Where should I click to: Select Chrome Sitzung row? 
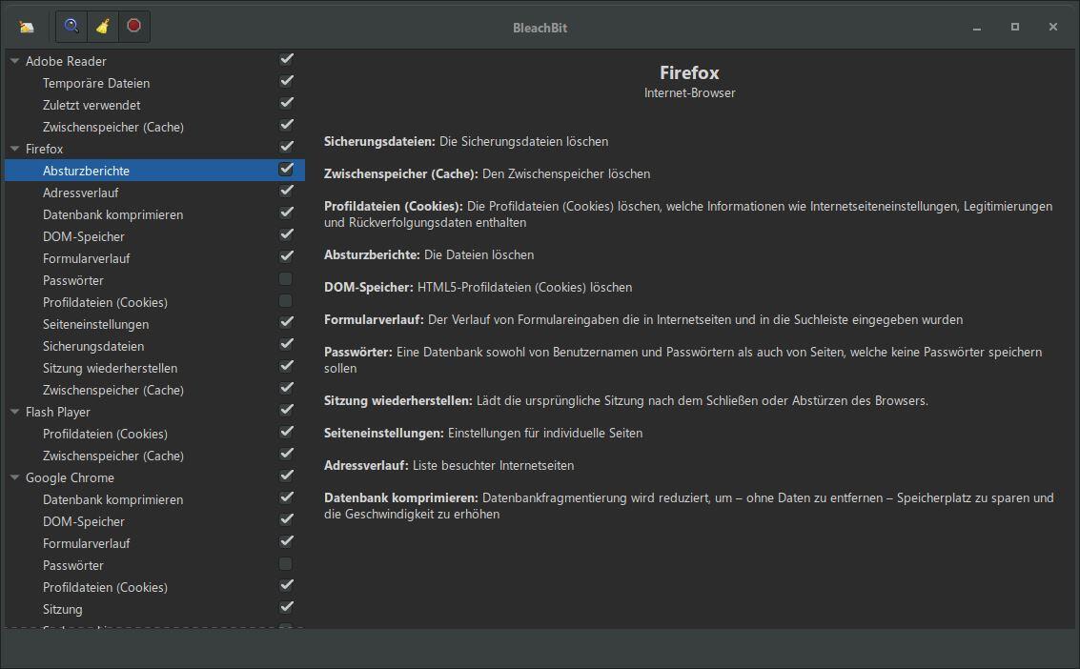[154, 609]
